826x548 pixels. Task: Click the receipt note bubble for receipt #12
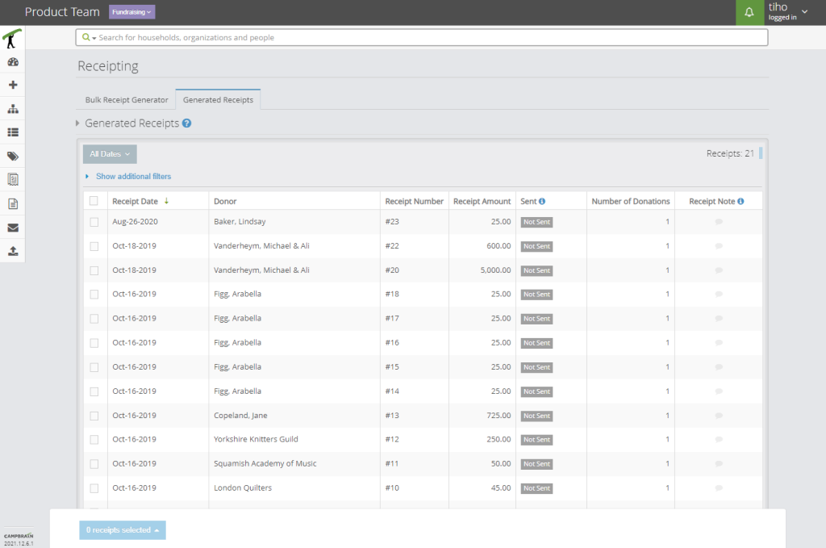tap(719, 440)
